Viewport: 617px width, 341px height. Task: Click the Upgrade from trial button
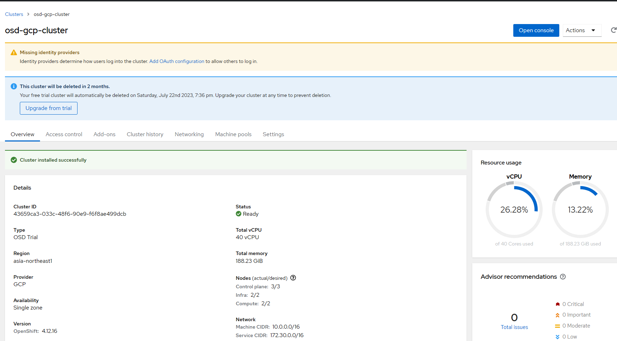48,108
